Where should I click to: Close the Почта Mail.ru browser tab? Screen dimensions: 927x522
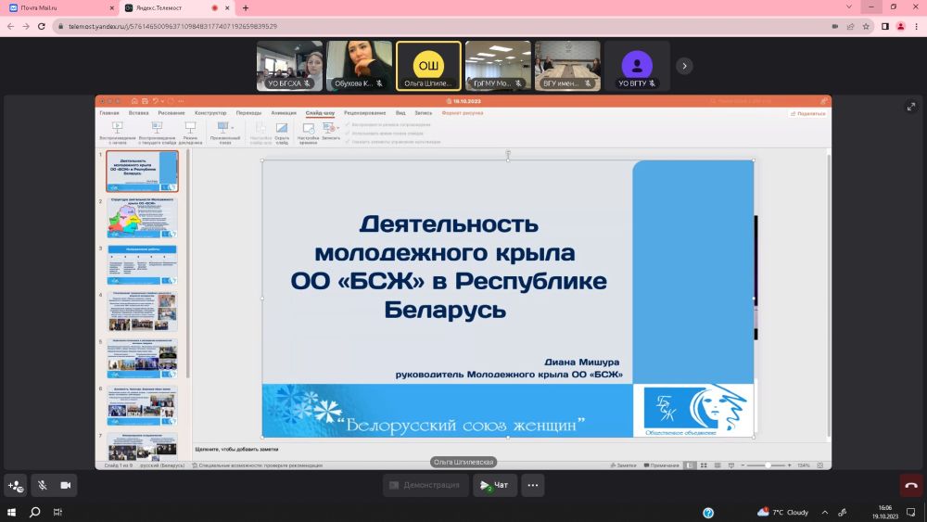(112, 8)
